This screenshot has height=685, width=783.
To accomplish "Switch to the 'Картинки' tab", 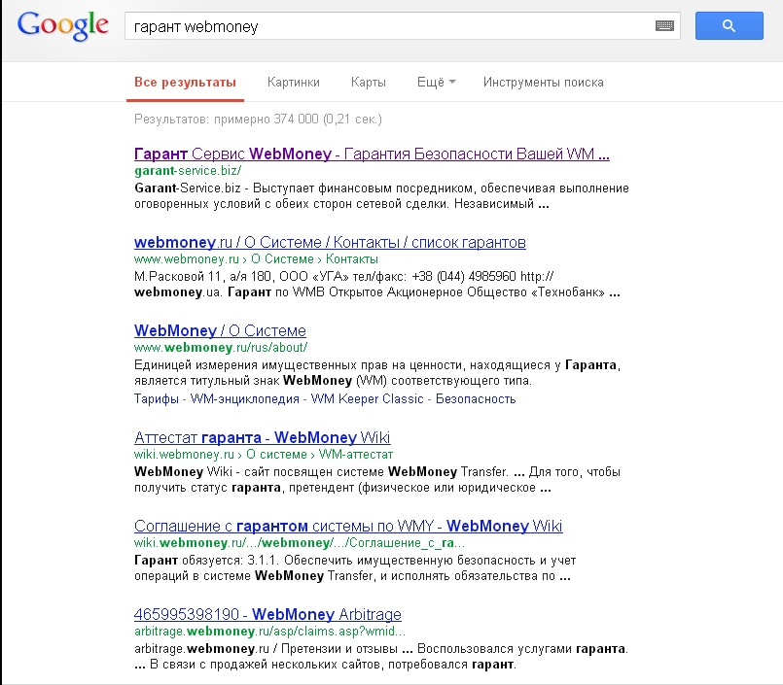I will tap(294, 83).
